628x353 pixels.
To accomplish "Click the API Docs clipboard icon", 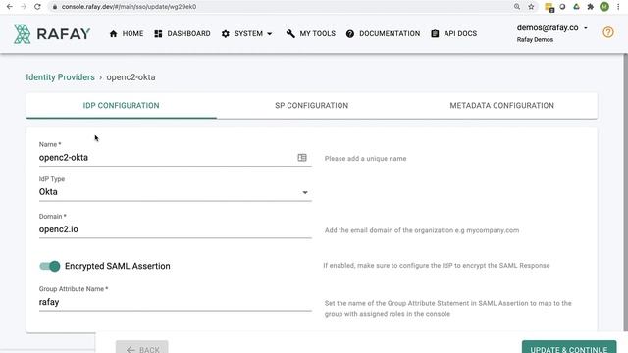I will click(435, 34).
